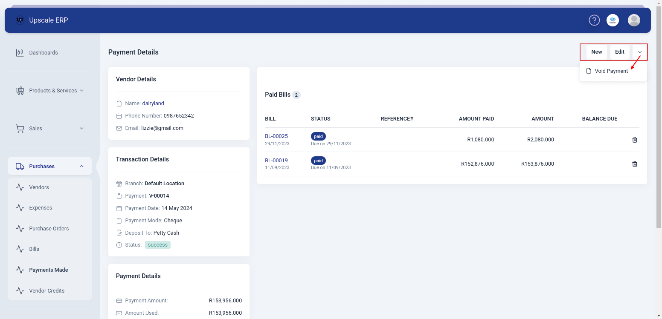Click the Purchases truck icon
Image resolution: width=662 pixels, height=319 pixels.
click(20, 167)
